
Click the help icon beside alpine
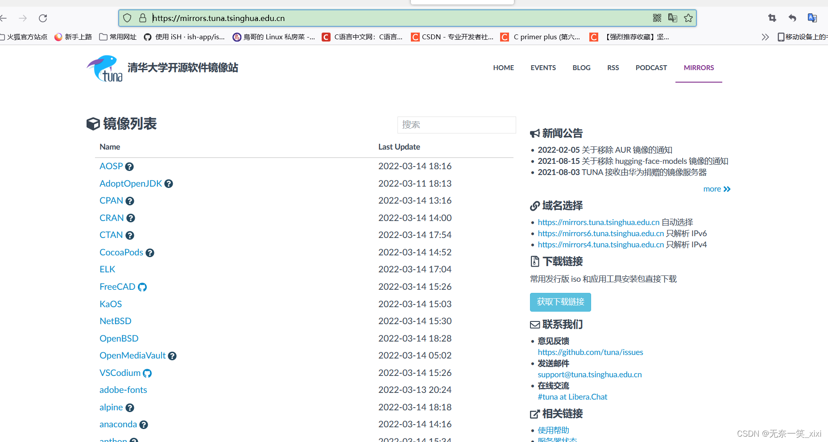tap(130, 408)
